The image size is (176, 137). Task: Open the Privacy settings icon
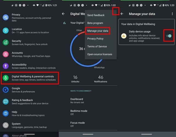click(x=6, y=18)
